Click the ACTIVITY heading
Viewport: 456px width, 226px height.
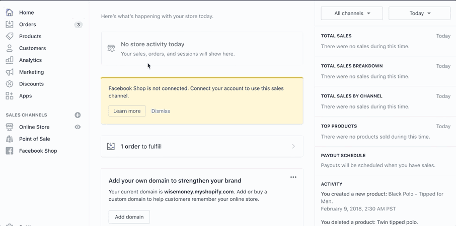coord(332,184)
